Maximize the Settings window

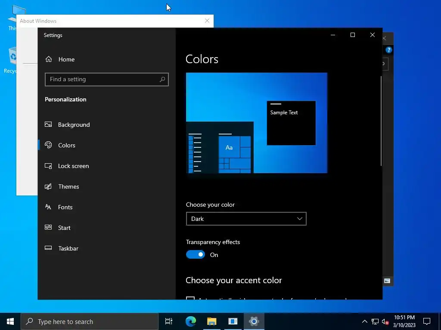coord(353,35)
